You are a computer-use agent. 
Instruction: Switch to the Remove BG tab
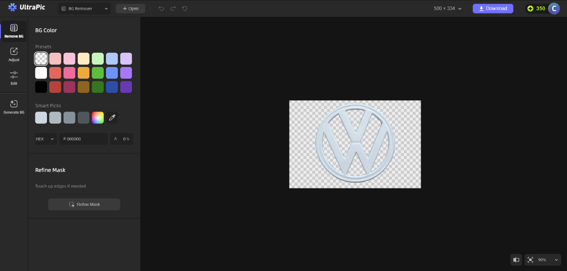tap(14, 30)
